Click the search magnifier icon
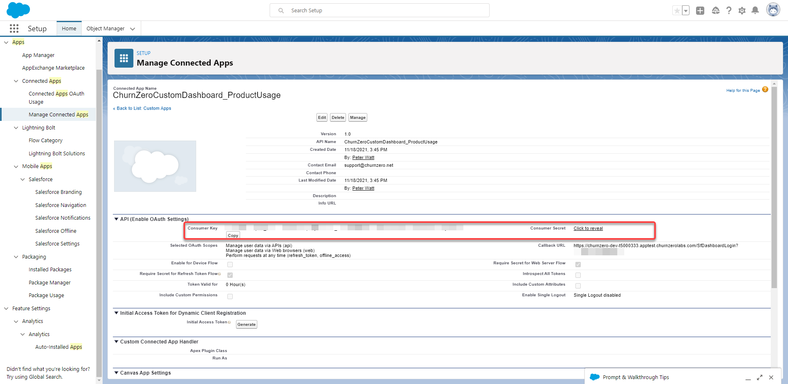The width and height of the screenshot is (788, 384). [x=281, y=11]
